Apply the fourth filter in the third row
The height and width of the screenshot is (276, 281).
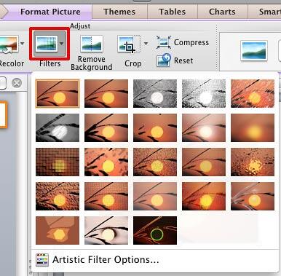tap(204, 162)
